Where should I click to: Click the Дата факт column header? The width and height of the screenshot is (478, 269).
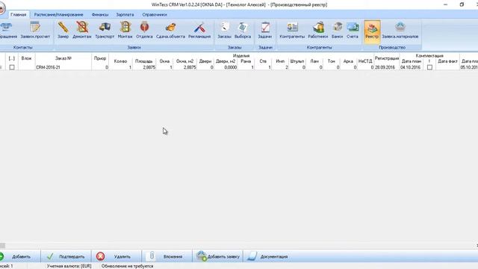pyautogui.click(x=447, y=61)
